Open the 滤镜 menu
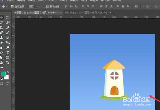The width and height of the screenshot is (160, 110). [x=74, y=1]
